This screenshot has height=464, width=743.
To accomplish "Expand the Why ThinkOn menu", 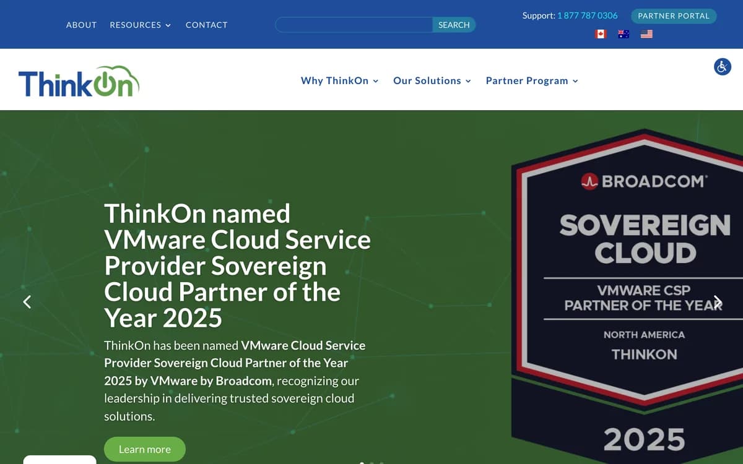I will click(339, 80).
